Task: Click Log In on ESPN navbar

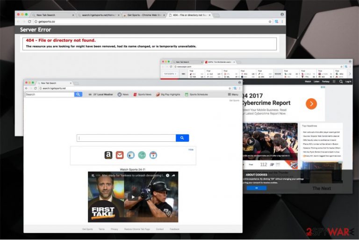Action: [348, 81]
